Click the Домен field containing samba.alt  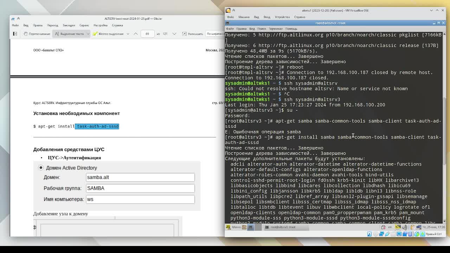point(140,177)
